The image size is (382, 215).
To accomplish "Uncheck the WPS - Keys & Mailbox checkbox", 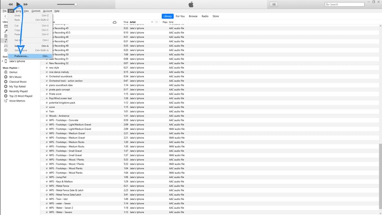I will [x=47, y=182].
